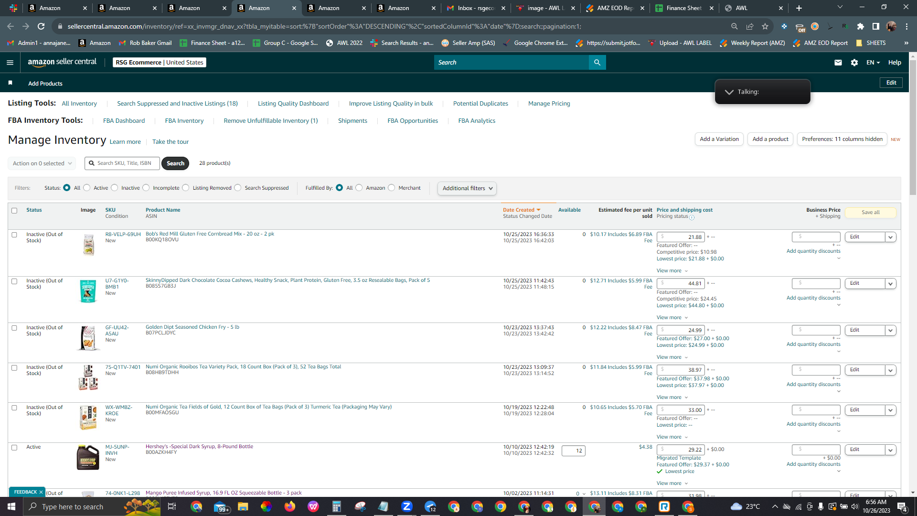Screen dimensions: 917x516
Task: Open Firefox from the taskbar
Action: tap(290, 506)
